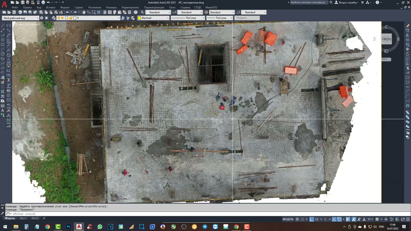Toggle annotation objects visibility in status bar
The width and height of the screenshot is (411, 231).
coord(354,219)
